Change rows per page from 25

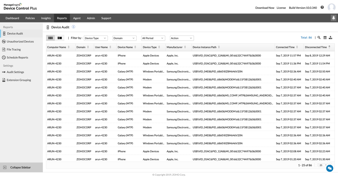[323, 165]
